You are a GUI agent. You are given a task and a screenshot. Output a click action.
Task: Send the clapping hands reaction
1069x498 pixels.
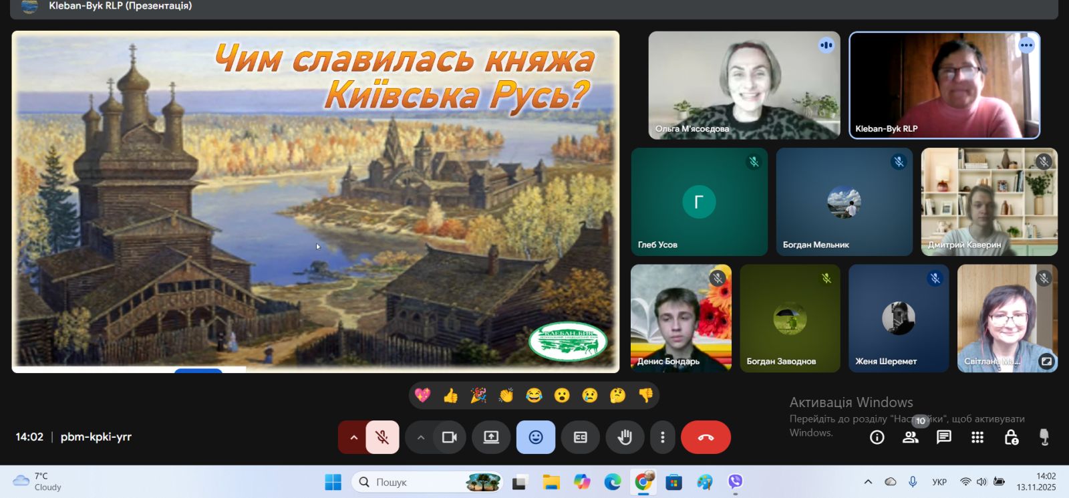[506, 396]
